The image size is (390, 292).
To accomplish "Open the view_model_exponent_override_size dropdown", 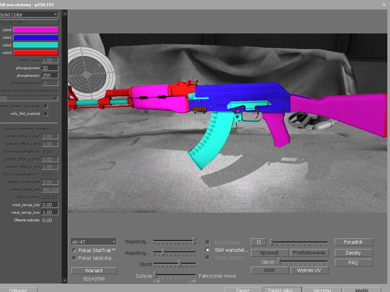I will 29,98.
